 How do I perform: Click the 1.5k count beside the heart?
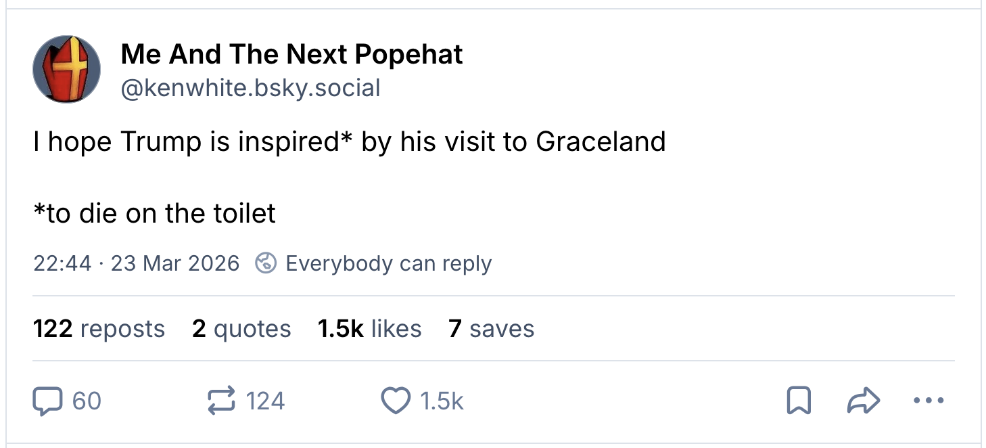pyautogui.click(x=442, y=401)
